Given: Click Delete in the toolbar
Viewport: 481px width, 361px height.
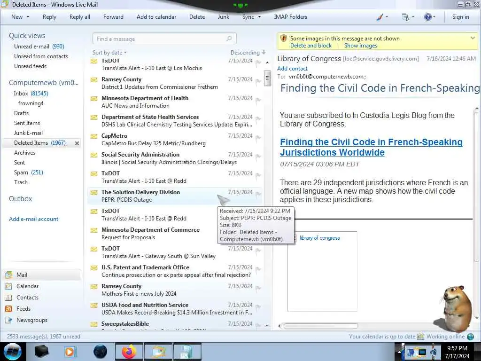Looking at the screenshot, I should pos(197,17).
